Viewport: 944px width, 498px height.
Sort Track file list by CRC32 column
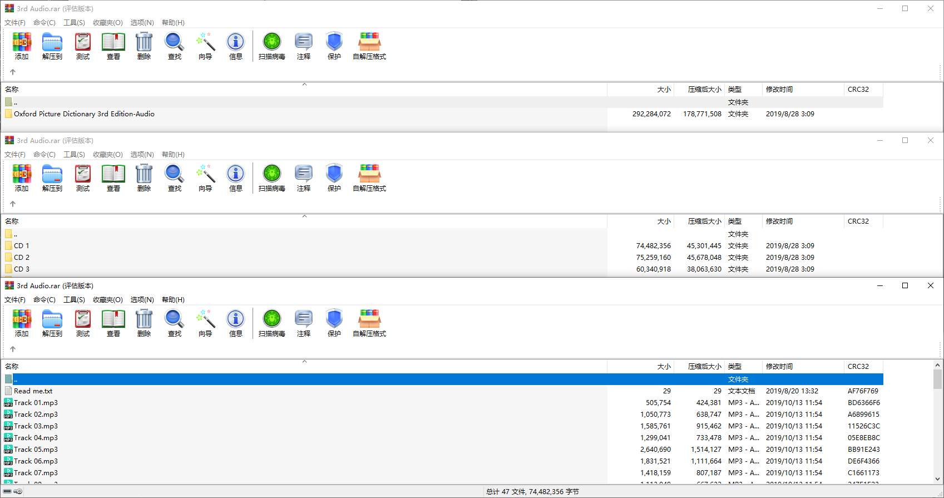(x=858, y=367)
